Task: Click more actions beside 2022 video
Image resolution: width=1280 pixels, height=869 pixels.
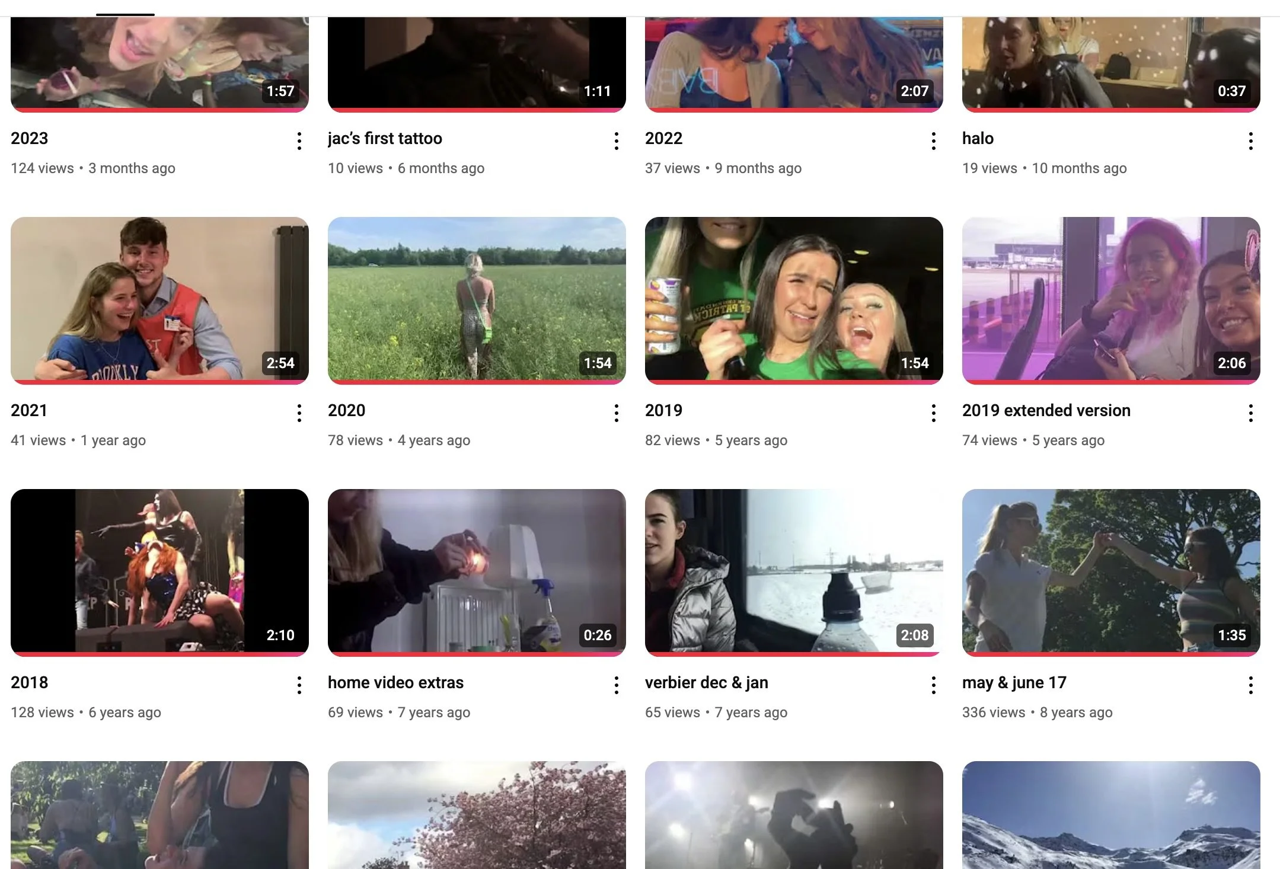Action: (x=934, y=141)
